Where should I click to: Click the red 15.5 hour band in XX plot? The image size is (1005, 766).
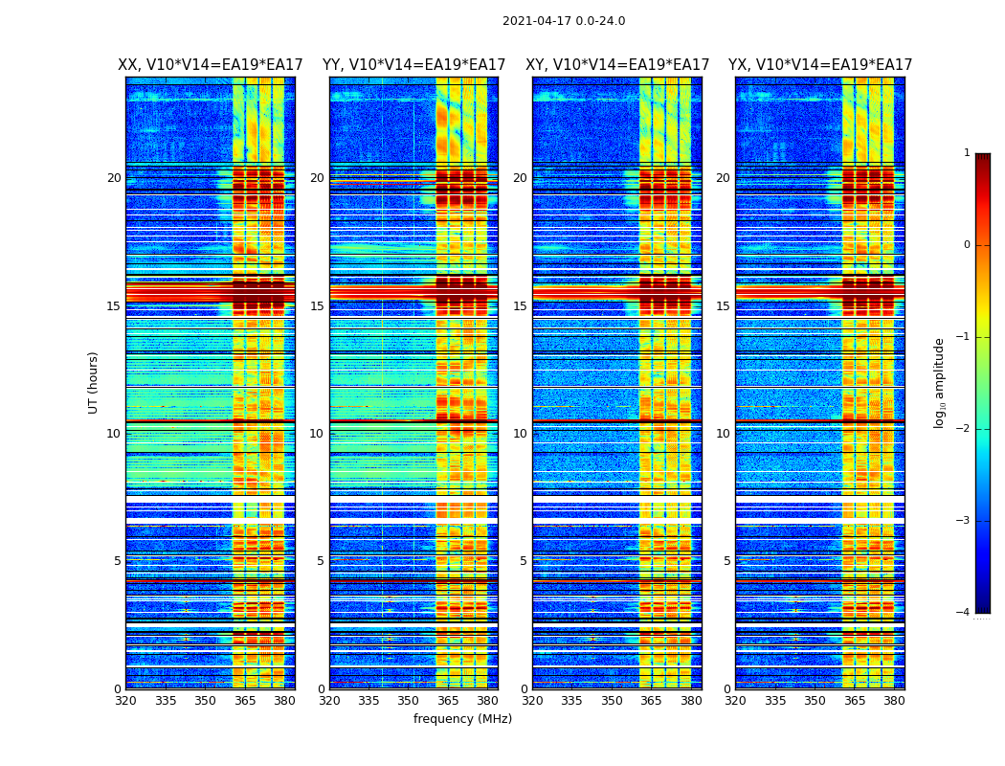click(x=211, y=293)
